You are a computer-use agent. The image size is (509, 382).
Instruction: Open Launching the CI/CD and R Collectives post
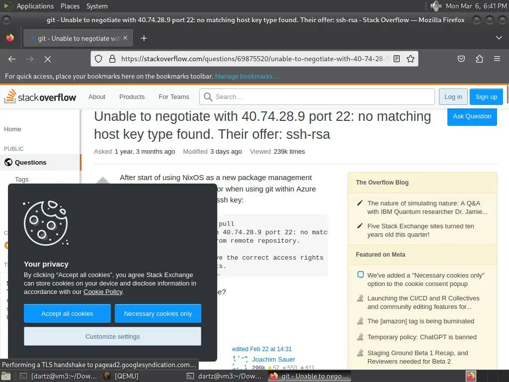click(423, 302)
